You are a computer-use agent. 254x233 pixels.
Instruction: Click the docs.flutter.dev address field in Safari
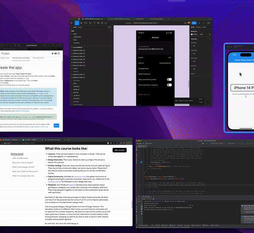(32, 46)
